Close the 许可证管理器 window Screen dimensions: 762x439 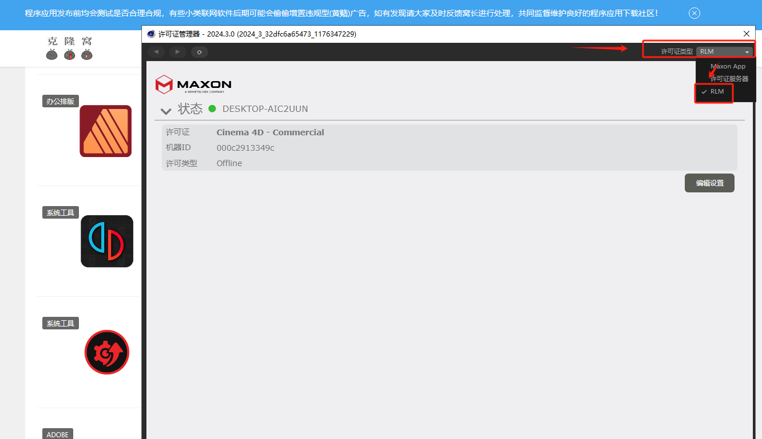[746, 34]
